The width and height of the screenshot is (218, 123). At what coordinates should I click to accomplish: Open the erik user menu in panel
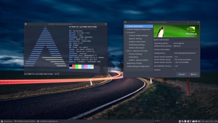pyautogui.click(x=216, y=121)
